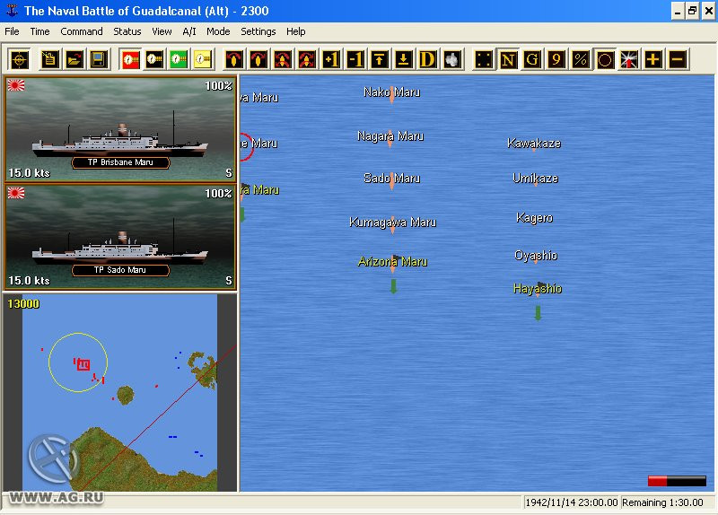This screenshot has height=515, width=718.
Task: Click the second ship turn icon with arrow pointing right
Action: 258,59
